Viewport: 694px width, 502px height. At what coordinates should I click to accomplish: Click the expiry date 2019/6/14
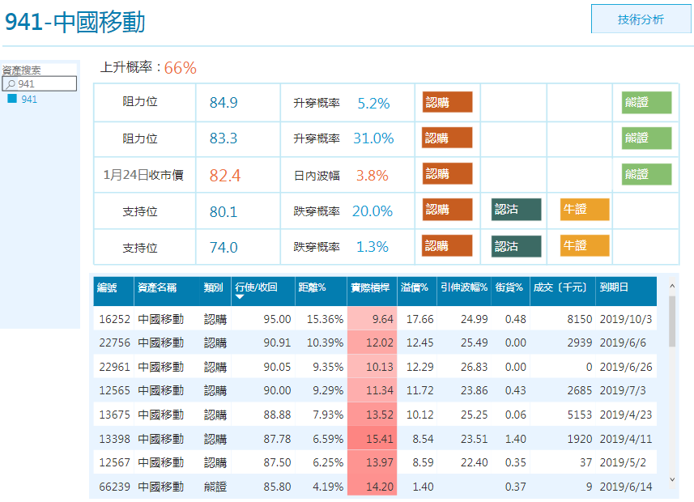click(626, 487)
